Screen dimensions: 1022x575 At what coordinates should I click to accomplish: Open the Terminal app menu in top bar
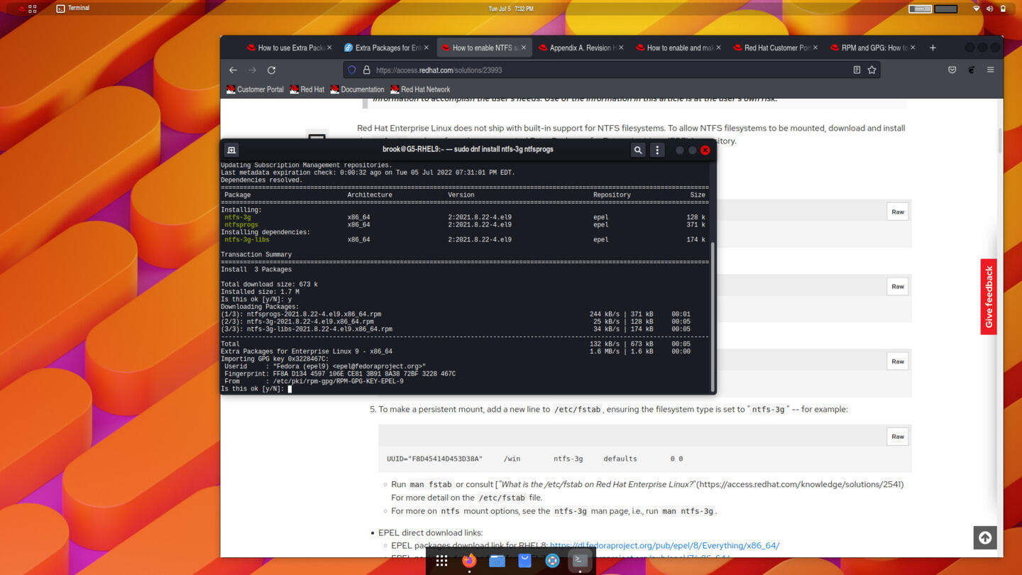73,9
